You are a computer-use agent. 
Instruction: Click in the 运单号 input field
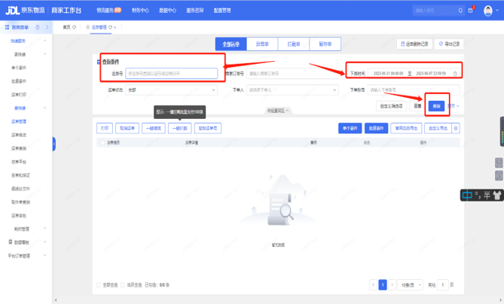click(x=171, y=74)
